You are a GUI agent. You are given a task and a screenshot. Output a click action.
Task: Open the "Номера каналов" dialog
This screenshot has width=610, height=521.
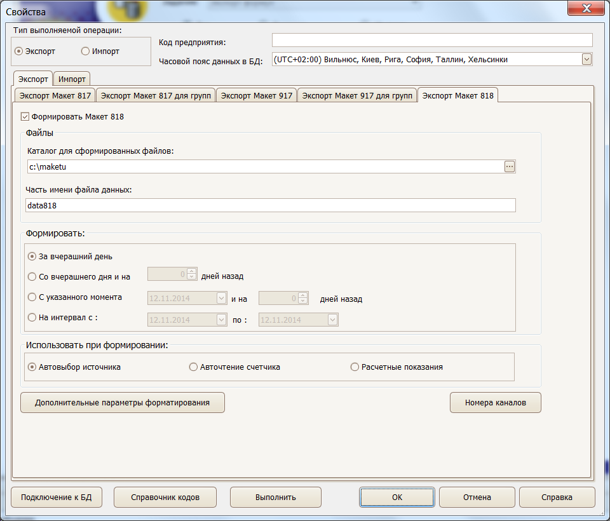pos(495,402)
